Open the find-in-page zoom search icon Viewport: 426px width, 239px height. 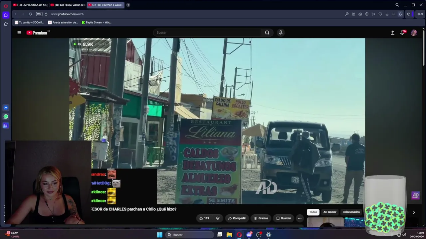347,14
